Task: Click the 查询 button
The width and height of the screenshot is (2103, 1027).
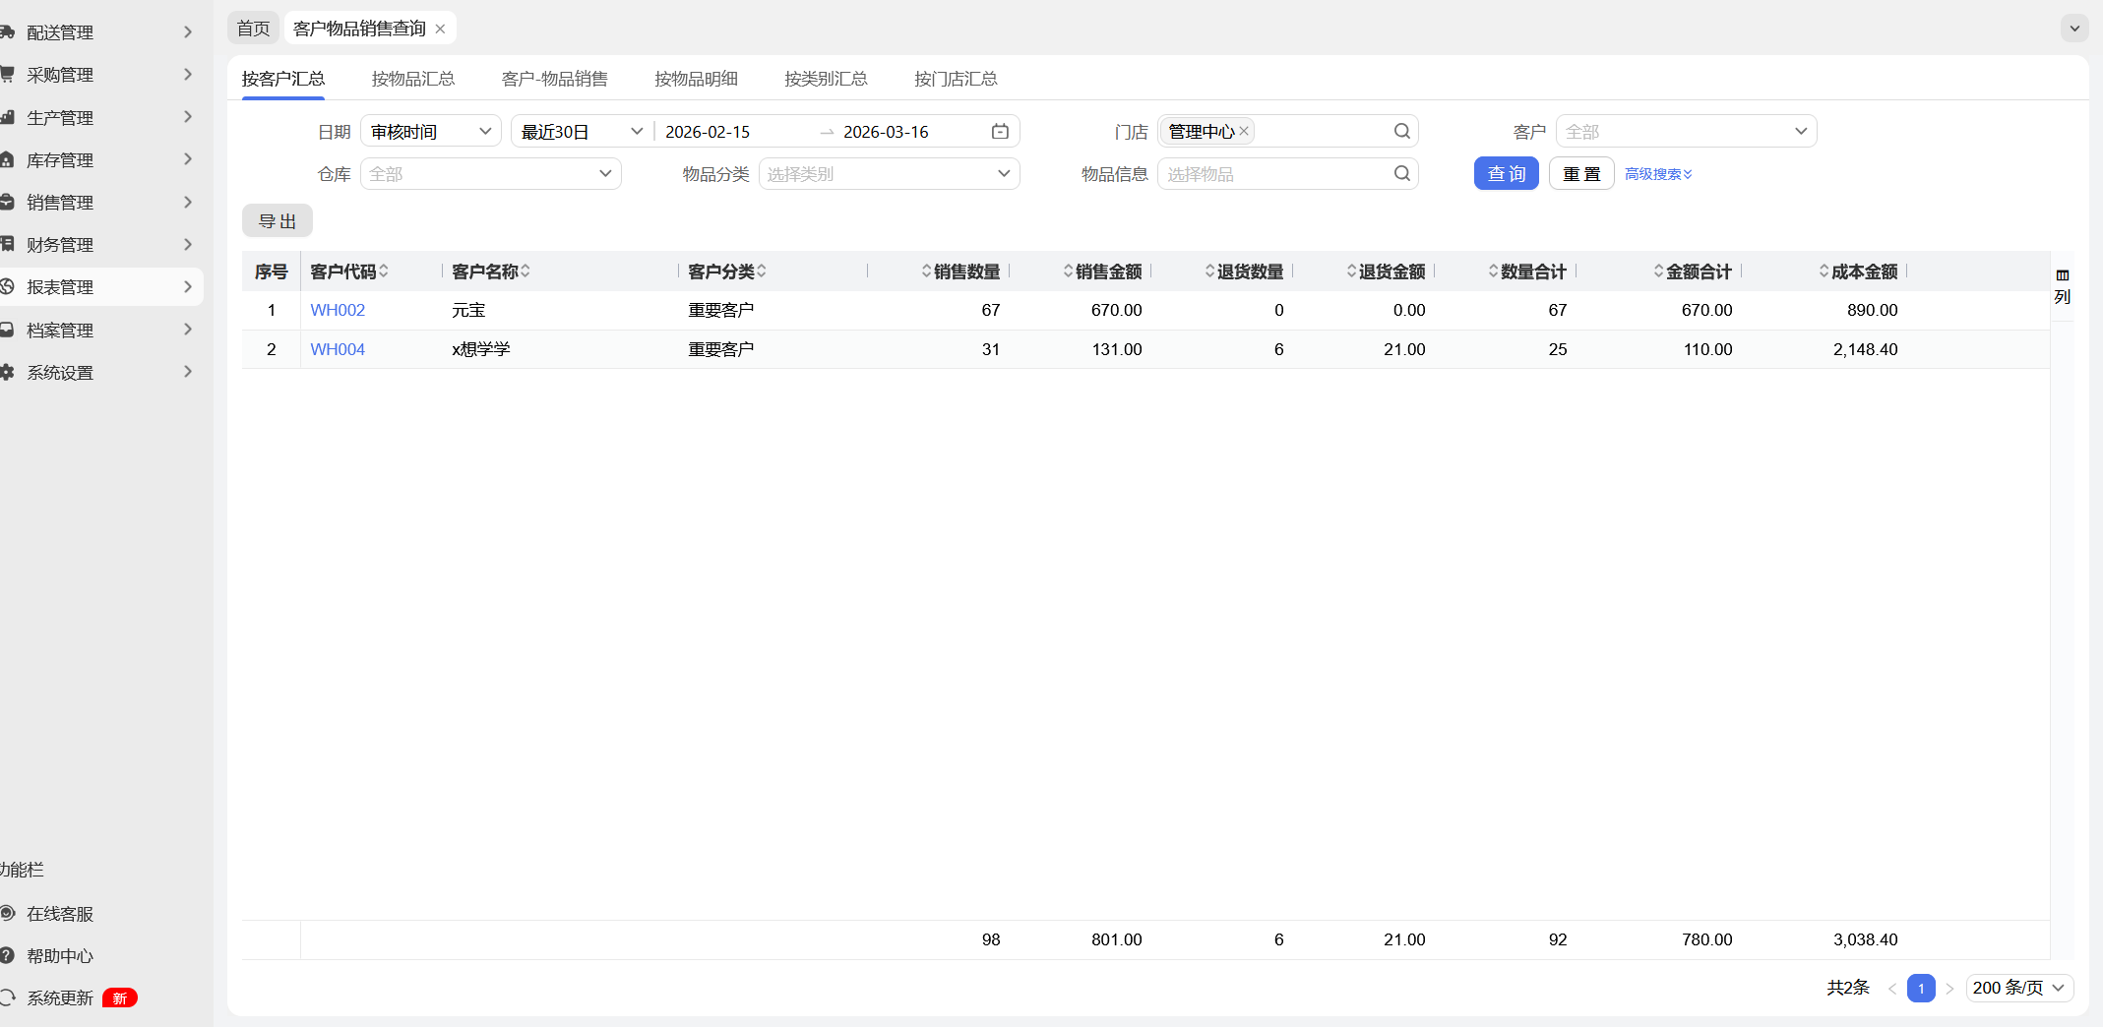Action: pos(1506,174)
